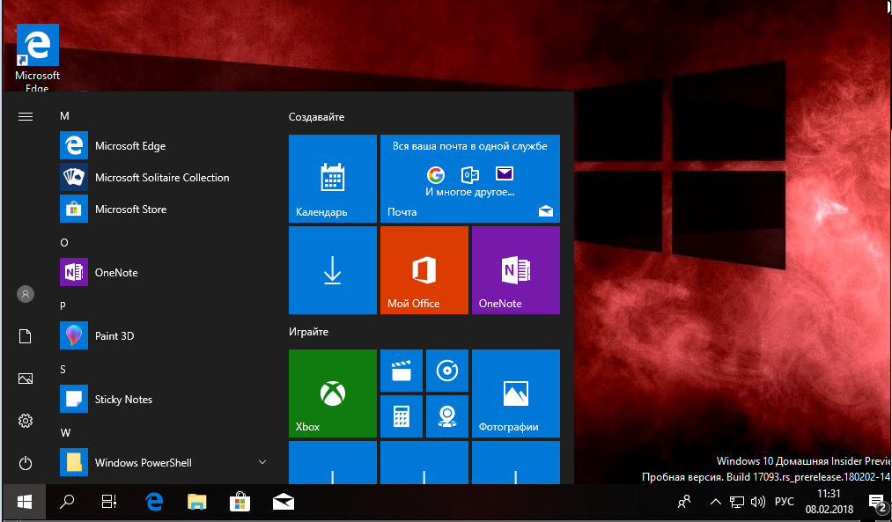Open the purple OneNote tile

[515, 270]
